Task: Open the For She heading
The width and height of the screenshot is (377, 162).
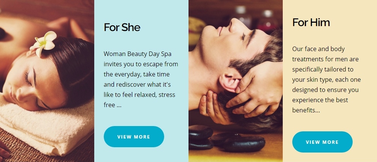Action: tap(122, 27)
